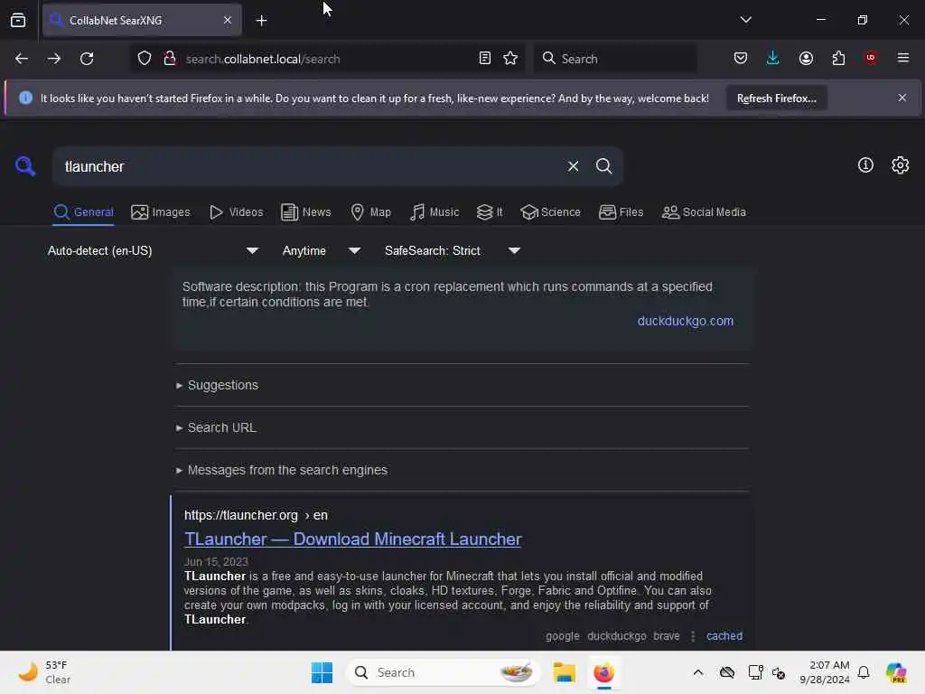Image resolution: width=925 pixels, height=694 pixels.
Task: Open File Explorer from taskbar
Action: click(x=564, y=672)
